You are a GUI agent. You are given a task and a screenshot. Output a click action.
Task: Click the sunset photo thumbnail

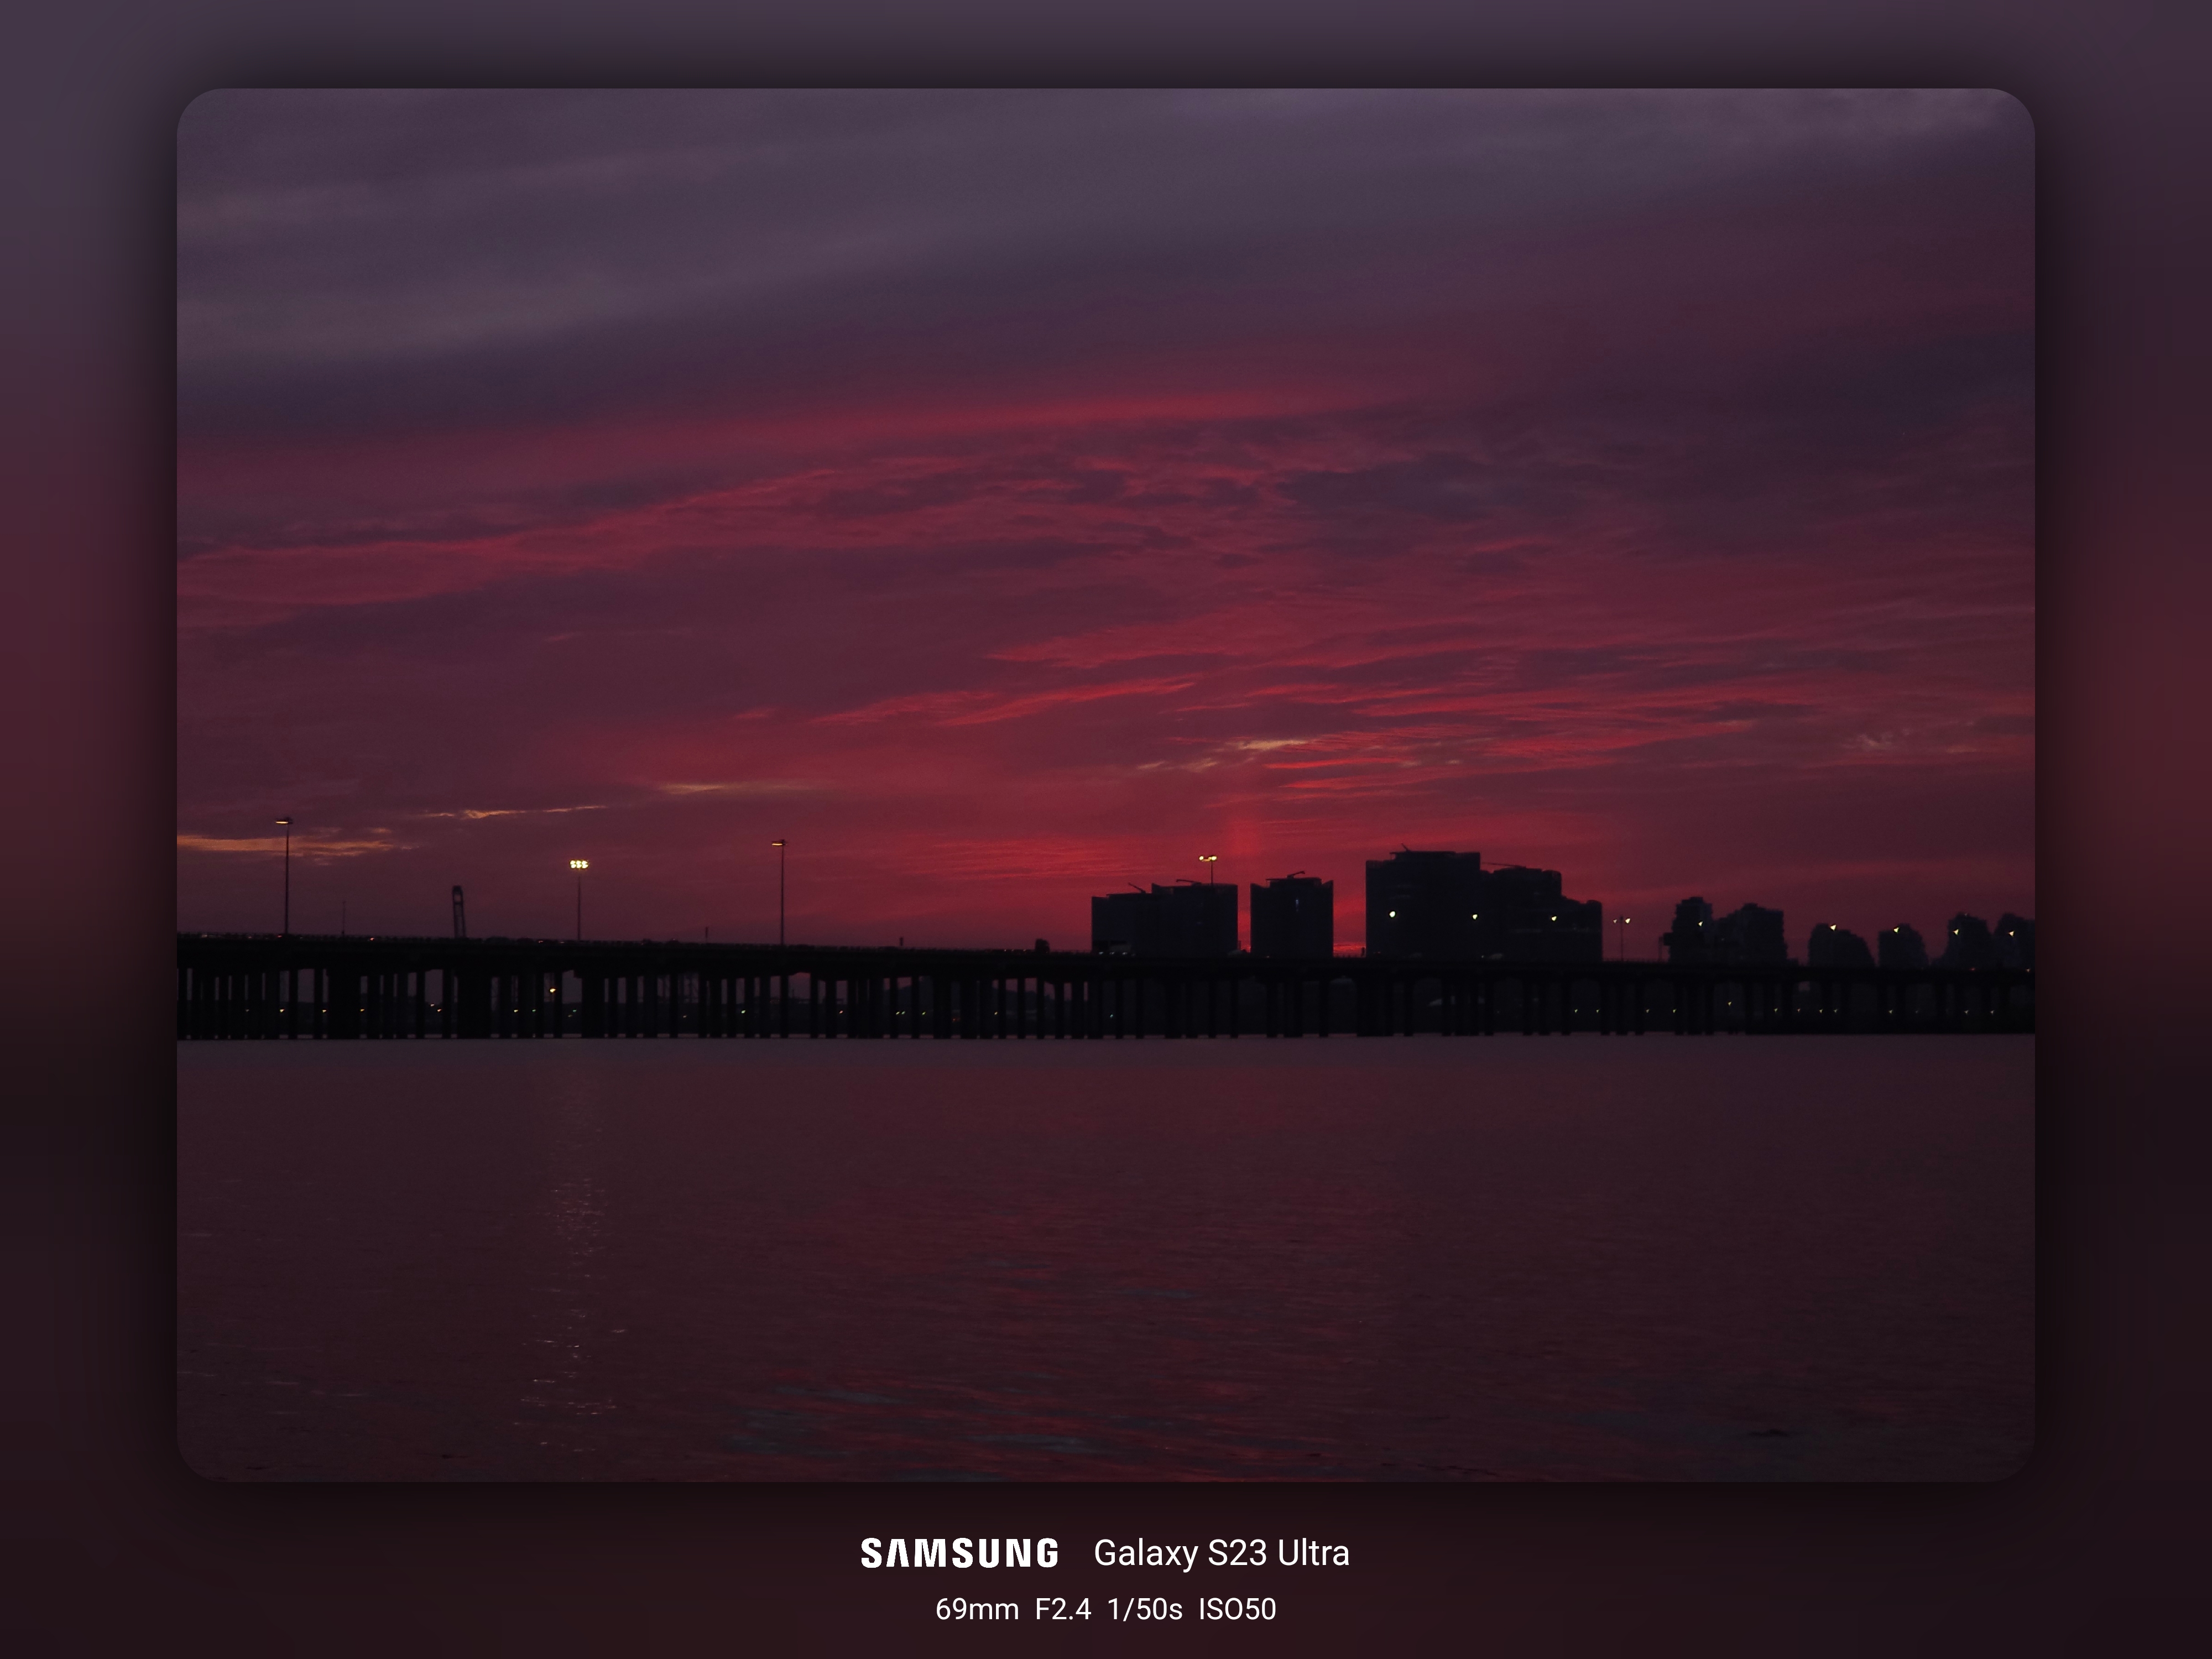coord(1106,785)
